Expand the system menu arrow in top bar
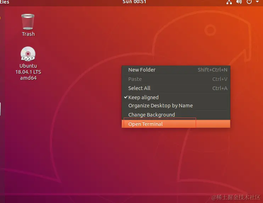 tap(257, 2)
